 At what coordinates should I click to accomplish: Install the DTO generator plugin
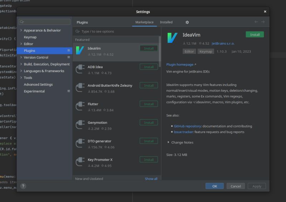coord(149,141)
